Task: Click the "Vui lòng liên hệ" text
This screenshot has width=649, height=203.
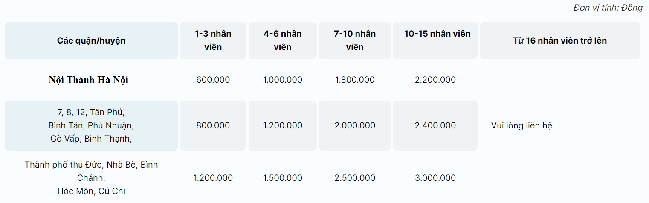Action: click(522, 126)
